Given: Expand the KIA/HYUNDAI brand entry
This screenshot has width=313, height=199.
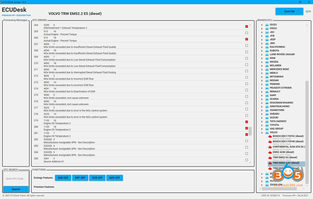Looking at the screenshot, I should [x=261, y=47].
